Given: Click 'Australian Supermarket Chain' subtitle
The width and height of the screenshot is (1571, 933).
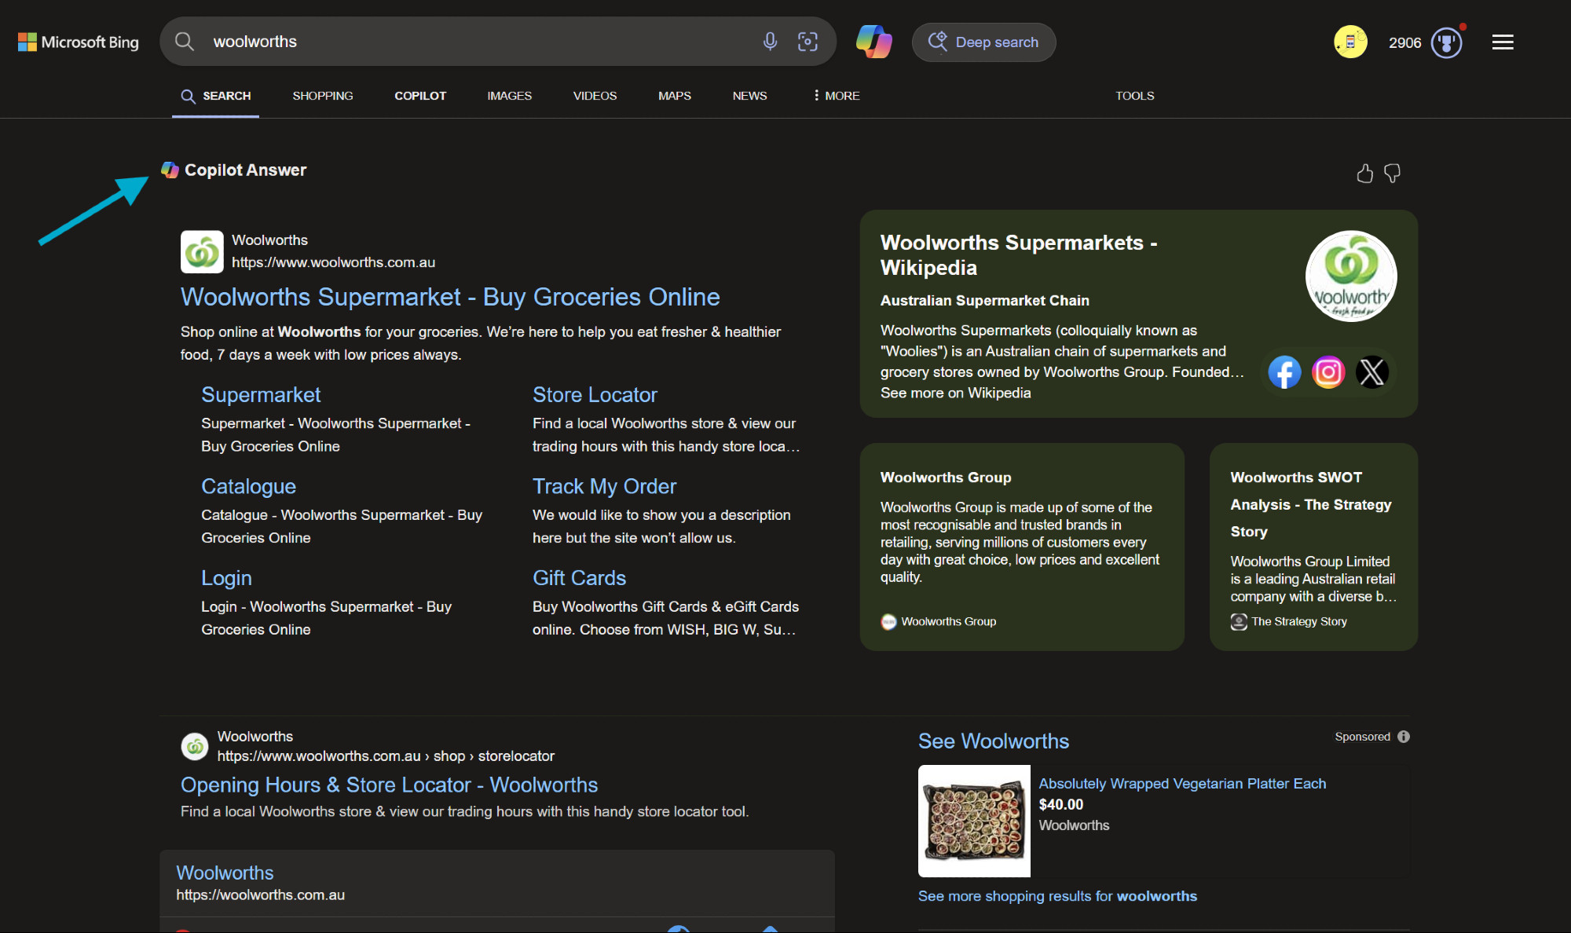Looking at the screenshot, I should (x=984, y=301).
